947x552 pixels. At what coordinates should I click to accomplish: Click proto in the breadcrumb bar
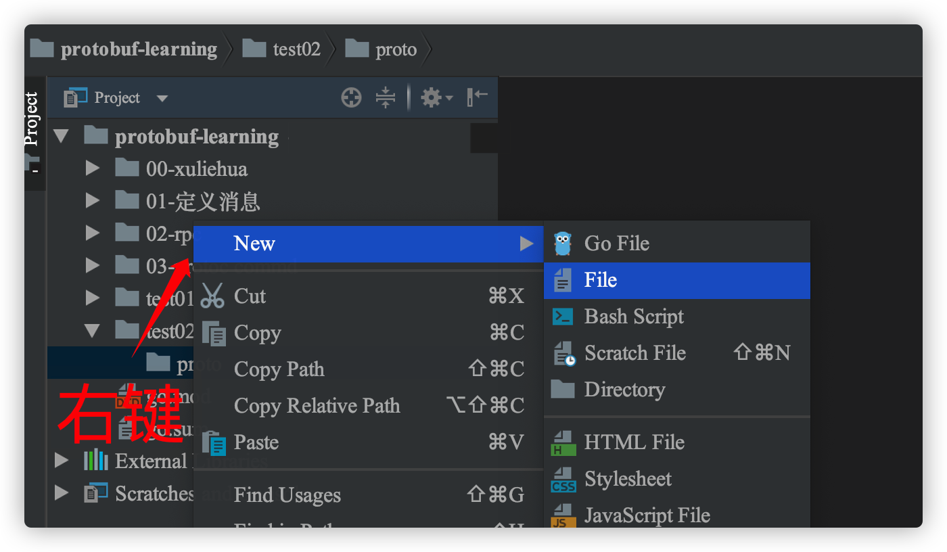tap(398, 48)
